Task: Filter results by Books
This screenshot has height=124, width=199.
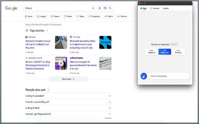Action: pos(68,16)
